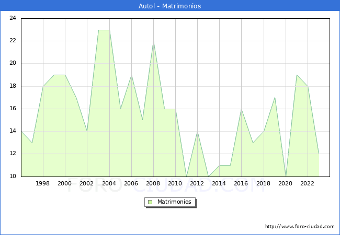Viewport: 340px width, 235px height.
Task: Click the x-axis label 2014
Action: click(219, 183)
